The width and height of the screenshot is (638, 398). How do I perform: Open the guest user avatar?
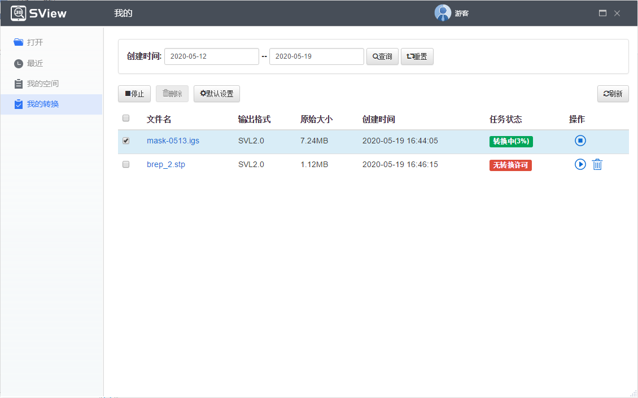tap(443, 13)
